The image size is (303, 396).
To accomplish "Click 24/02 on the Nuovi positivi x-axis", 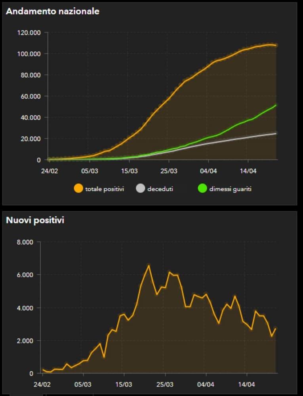I will point(42,384).
